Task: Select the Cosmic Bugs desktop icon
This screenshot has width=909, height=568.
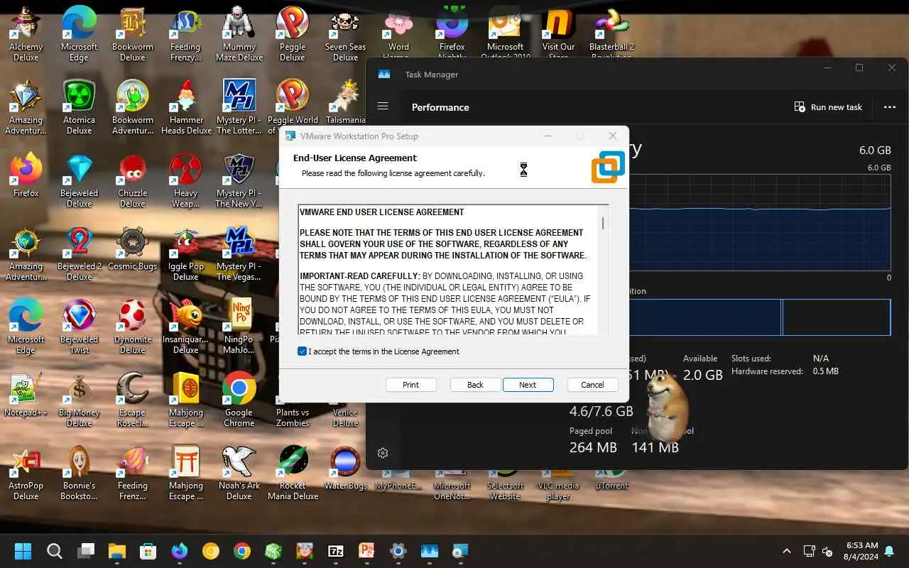Action: point(132,248)
